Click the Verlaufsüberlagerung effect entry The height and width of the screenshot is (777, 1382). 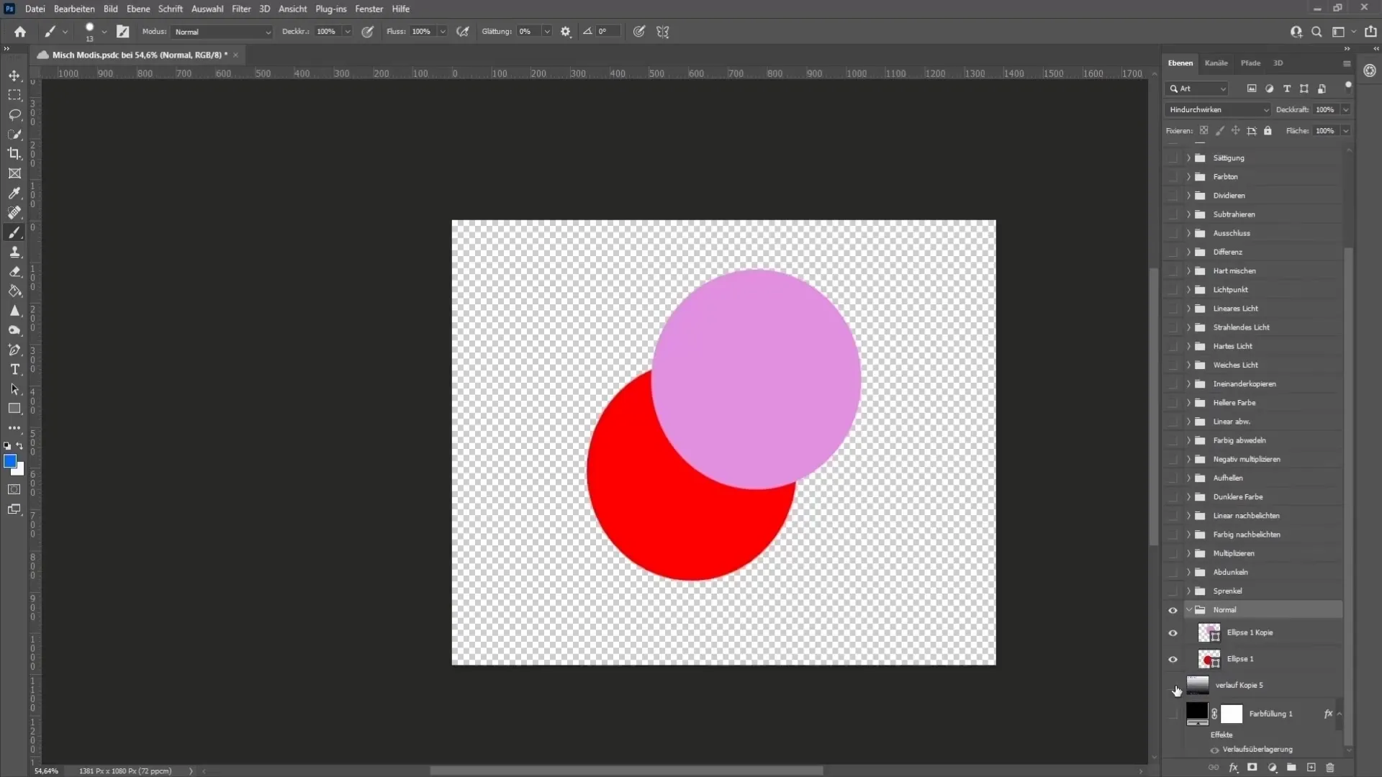pyautogui.click(x=1257, y=750)
